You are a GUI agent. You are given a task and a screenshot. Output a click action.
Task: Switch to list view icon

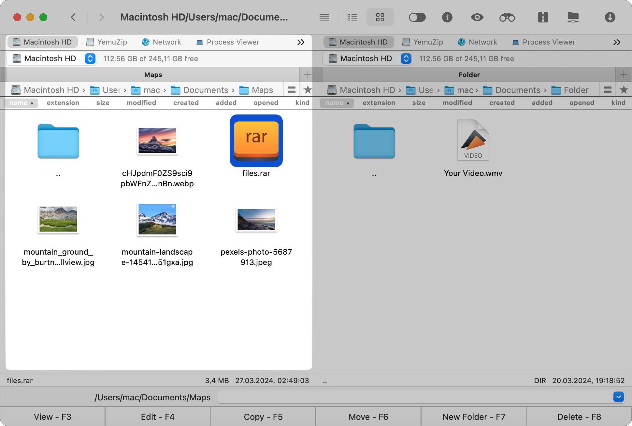tap(352, 17)
